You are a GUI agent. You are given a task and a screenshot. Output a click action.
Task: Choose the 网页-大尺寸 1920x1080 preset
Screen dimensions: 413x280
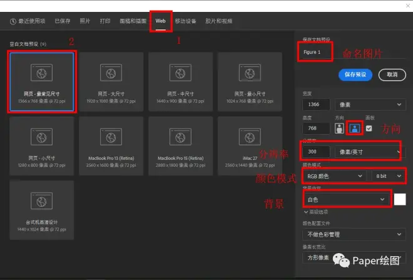[111, 81]
